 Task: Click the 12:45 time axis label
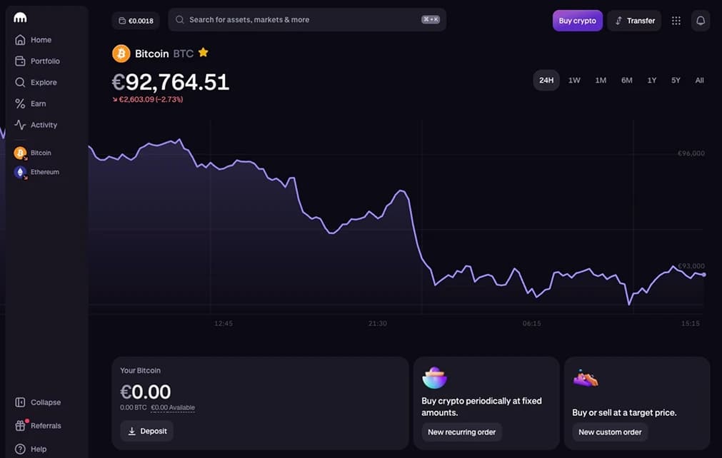224,323
